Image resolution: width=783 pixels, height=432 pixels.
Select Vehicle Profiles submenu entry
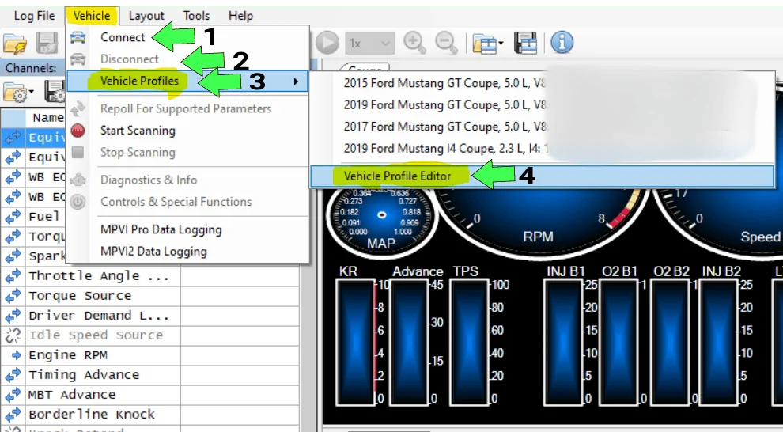point(187,81)
